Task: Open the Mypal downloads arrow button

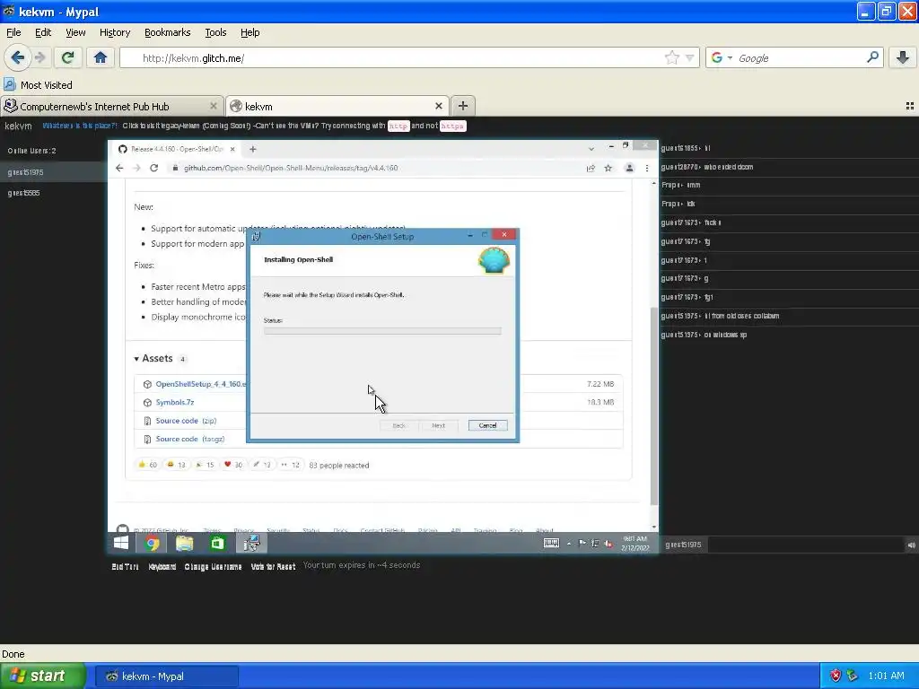Action: [903, 57]
